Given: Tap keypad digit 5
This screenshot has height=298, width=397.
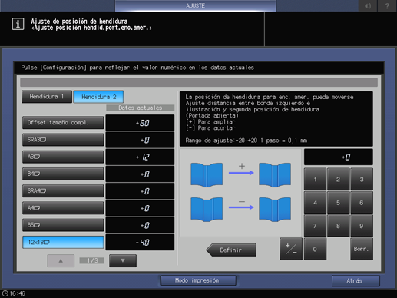Looking at the screenshot, I should 338,203.
